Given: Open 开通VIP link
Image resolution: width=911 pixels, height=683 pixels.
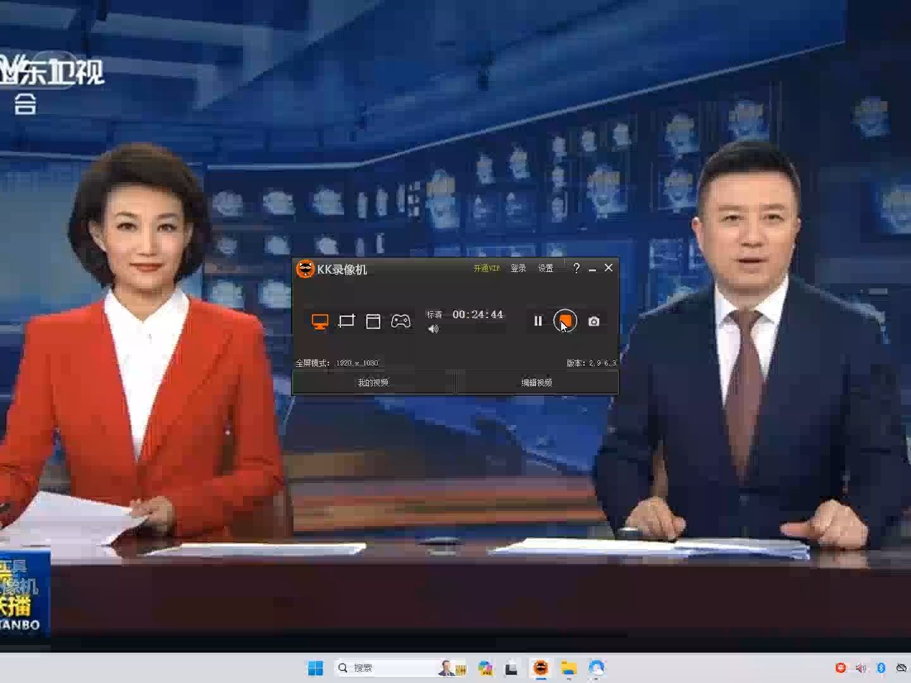Looking at the screenshot, I should 486,268.
